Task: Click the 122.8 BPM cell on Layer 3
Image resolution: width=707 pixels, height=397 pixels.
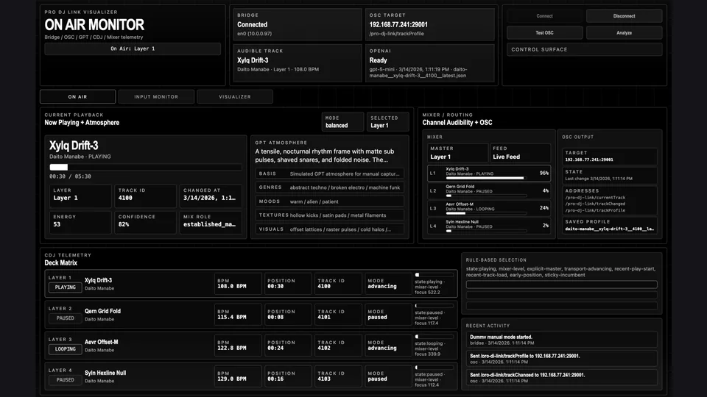Action: pos(238,346)
